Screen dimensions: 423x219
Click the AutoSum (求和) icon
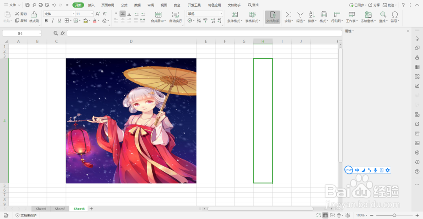point(288,14)
